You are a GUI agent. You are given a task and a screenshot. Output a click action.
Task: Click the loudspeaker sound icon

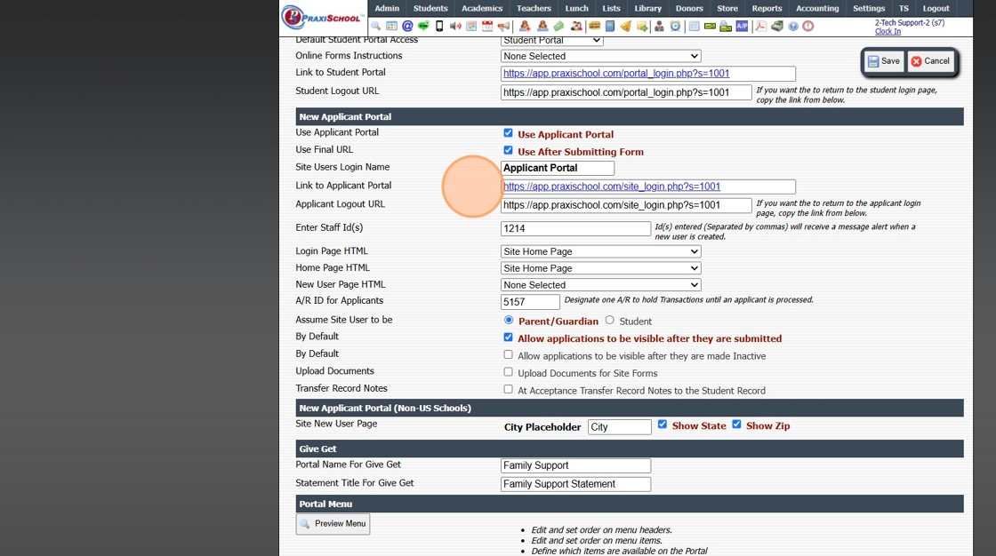[455, 26]
